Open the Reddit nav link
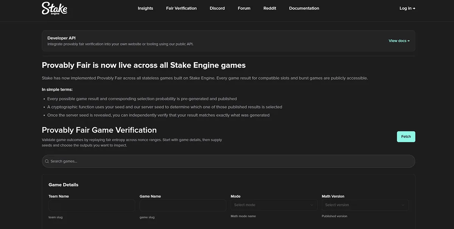The image size is (454, 229). pyautogui.click(x=270, y=8)
